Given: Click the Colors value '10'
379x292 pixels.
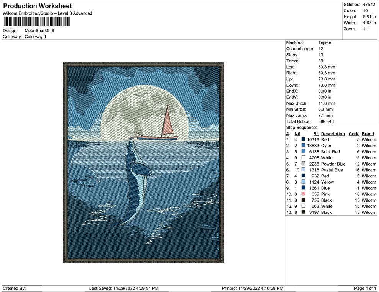Looking at the screenshot, I should click(365, 11).
